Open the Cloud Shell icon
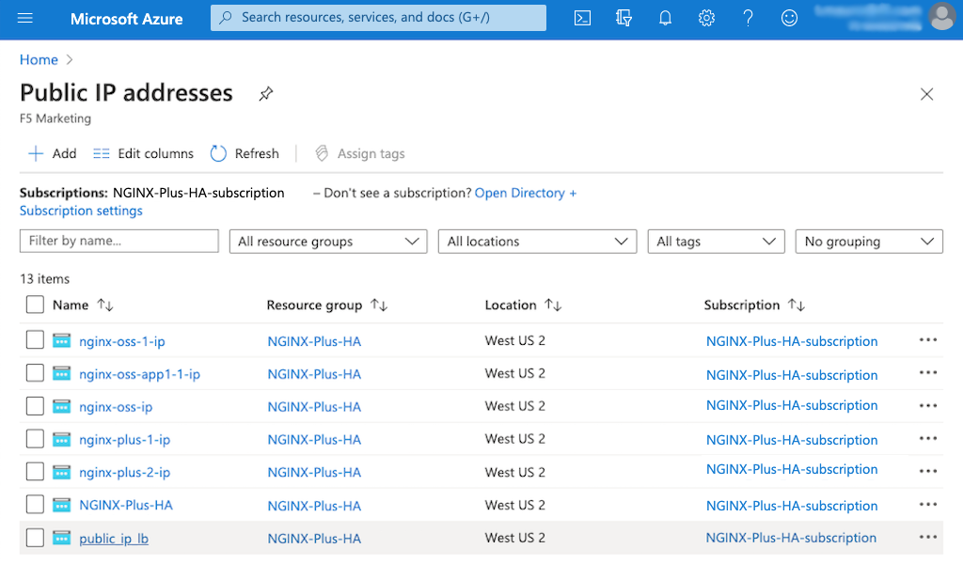Viewport: 963px width, 564px height. pos(582,18)
